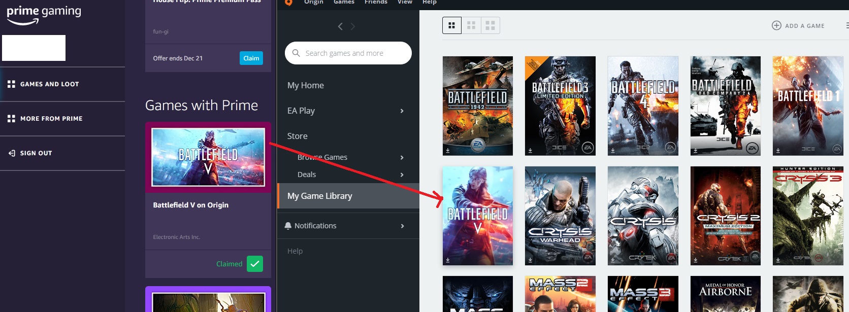Screen dimensions: 849x312
Task: Switch to medium tile grid view
Action: point(471,25)
